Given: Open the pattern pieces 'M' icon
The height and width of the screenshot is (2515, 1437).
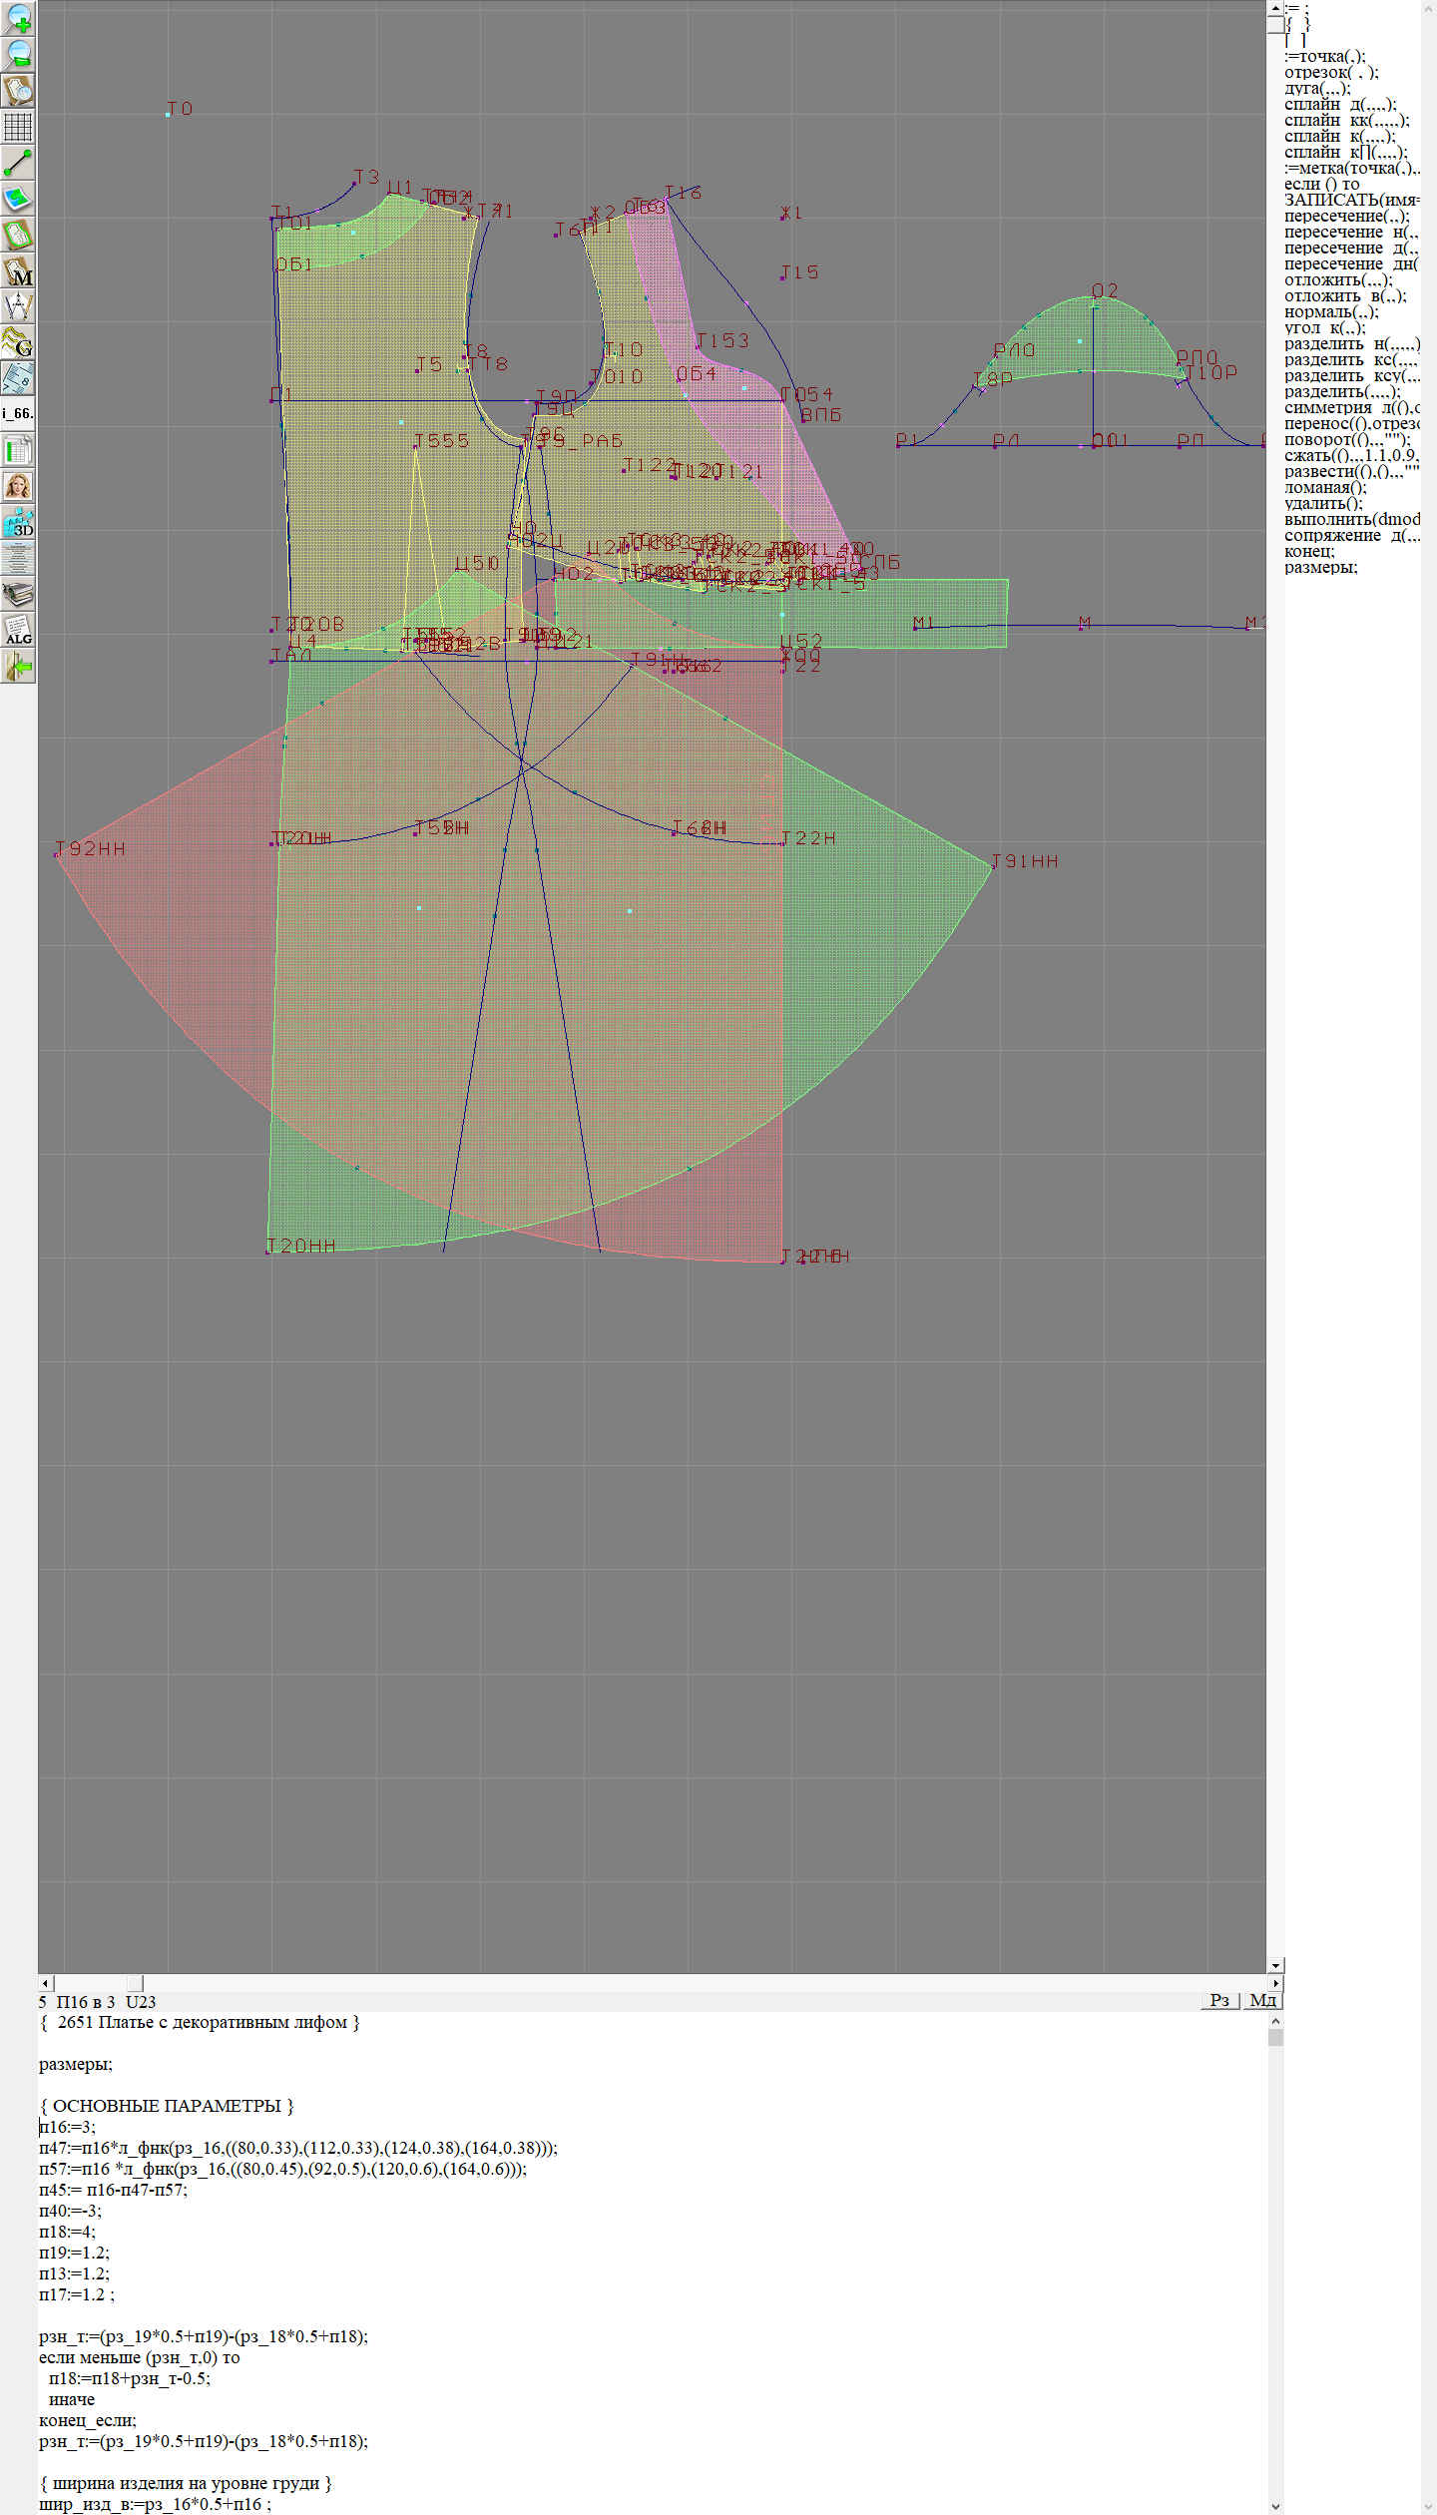Looking at the screenshot, I should pos(18,271).
